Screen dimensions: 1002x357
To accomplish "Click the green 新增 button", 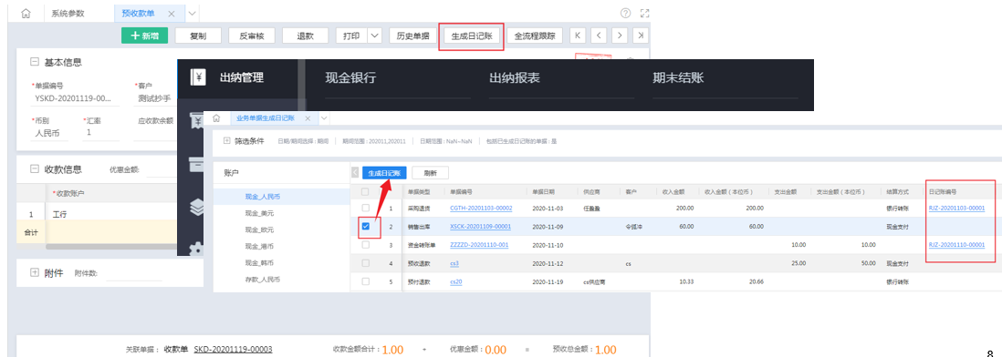I will (x=145, y=36).
